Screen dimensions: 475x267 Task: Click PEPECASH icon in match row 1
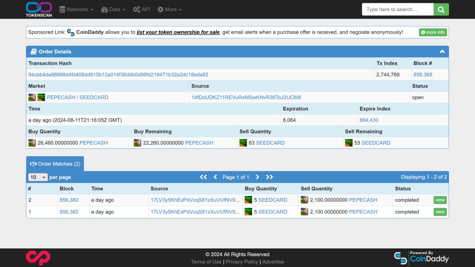304,212
